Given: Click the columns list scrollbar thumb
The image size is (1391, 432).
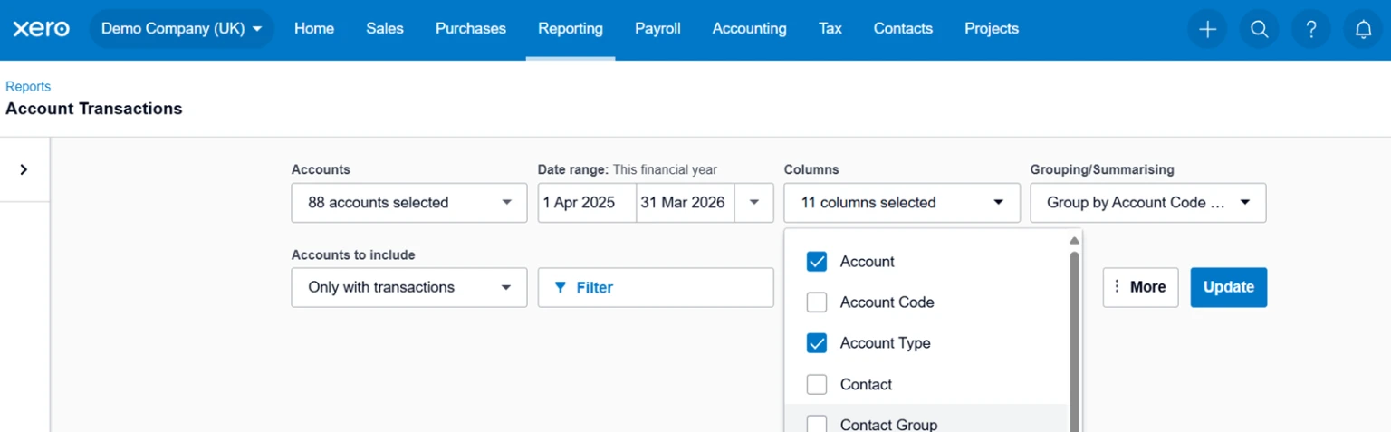Looking at the screenshot, I should point(1075,341).
